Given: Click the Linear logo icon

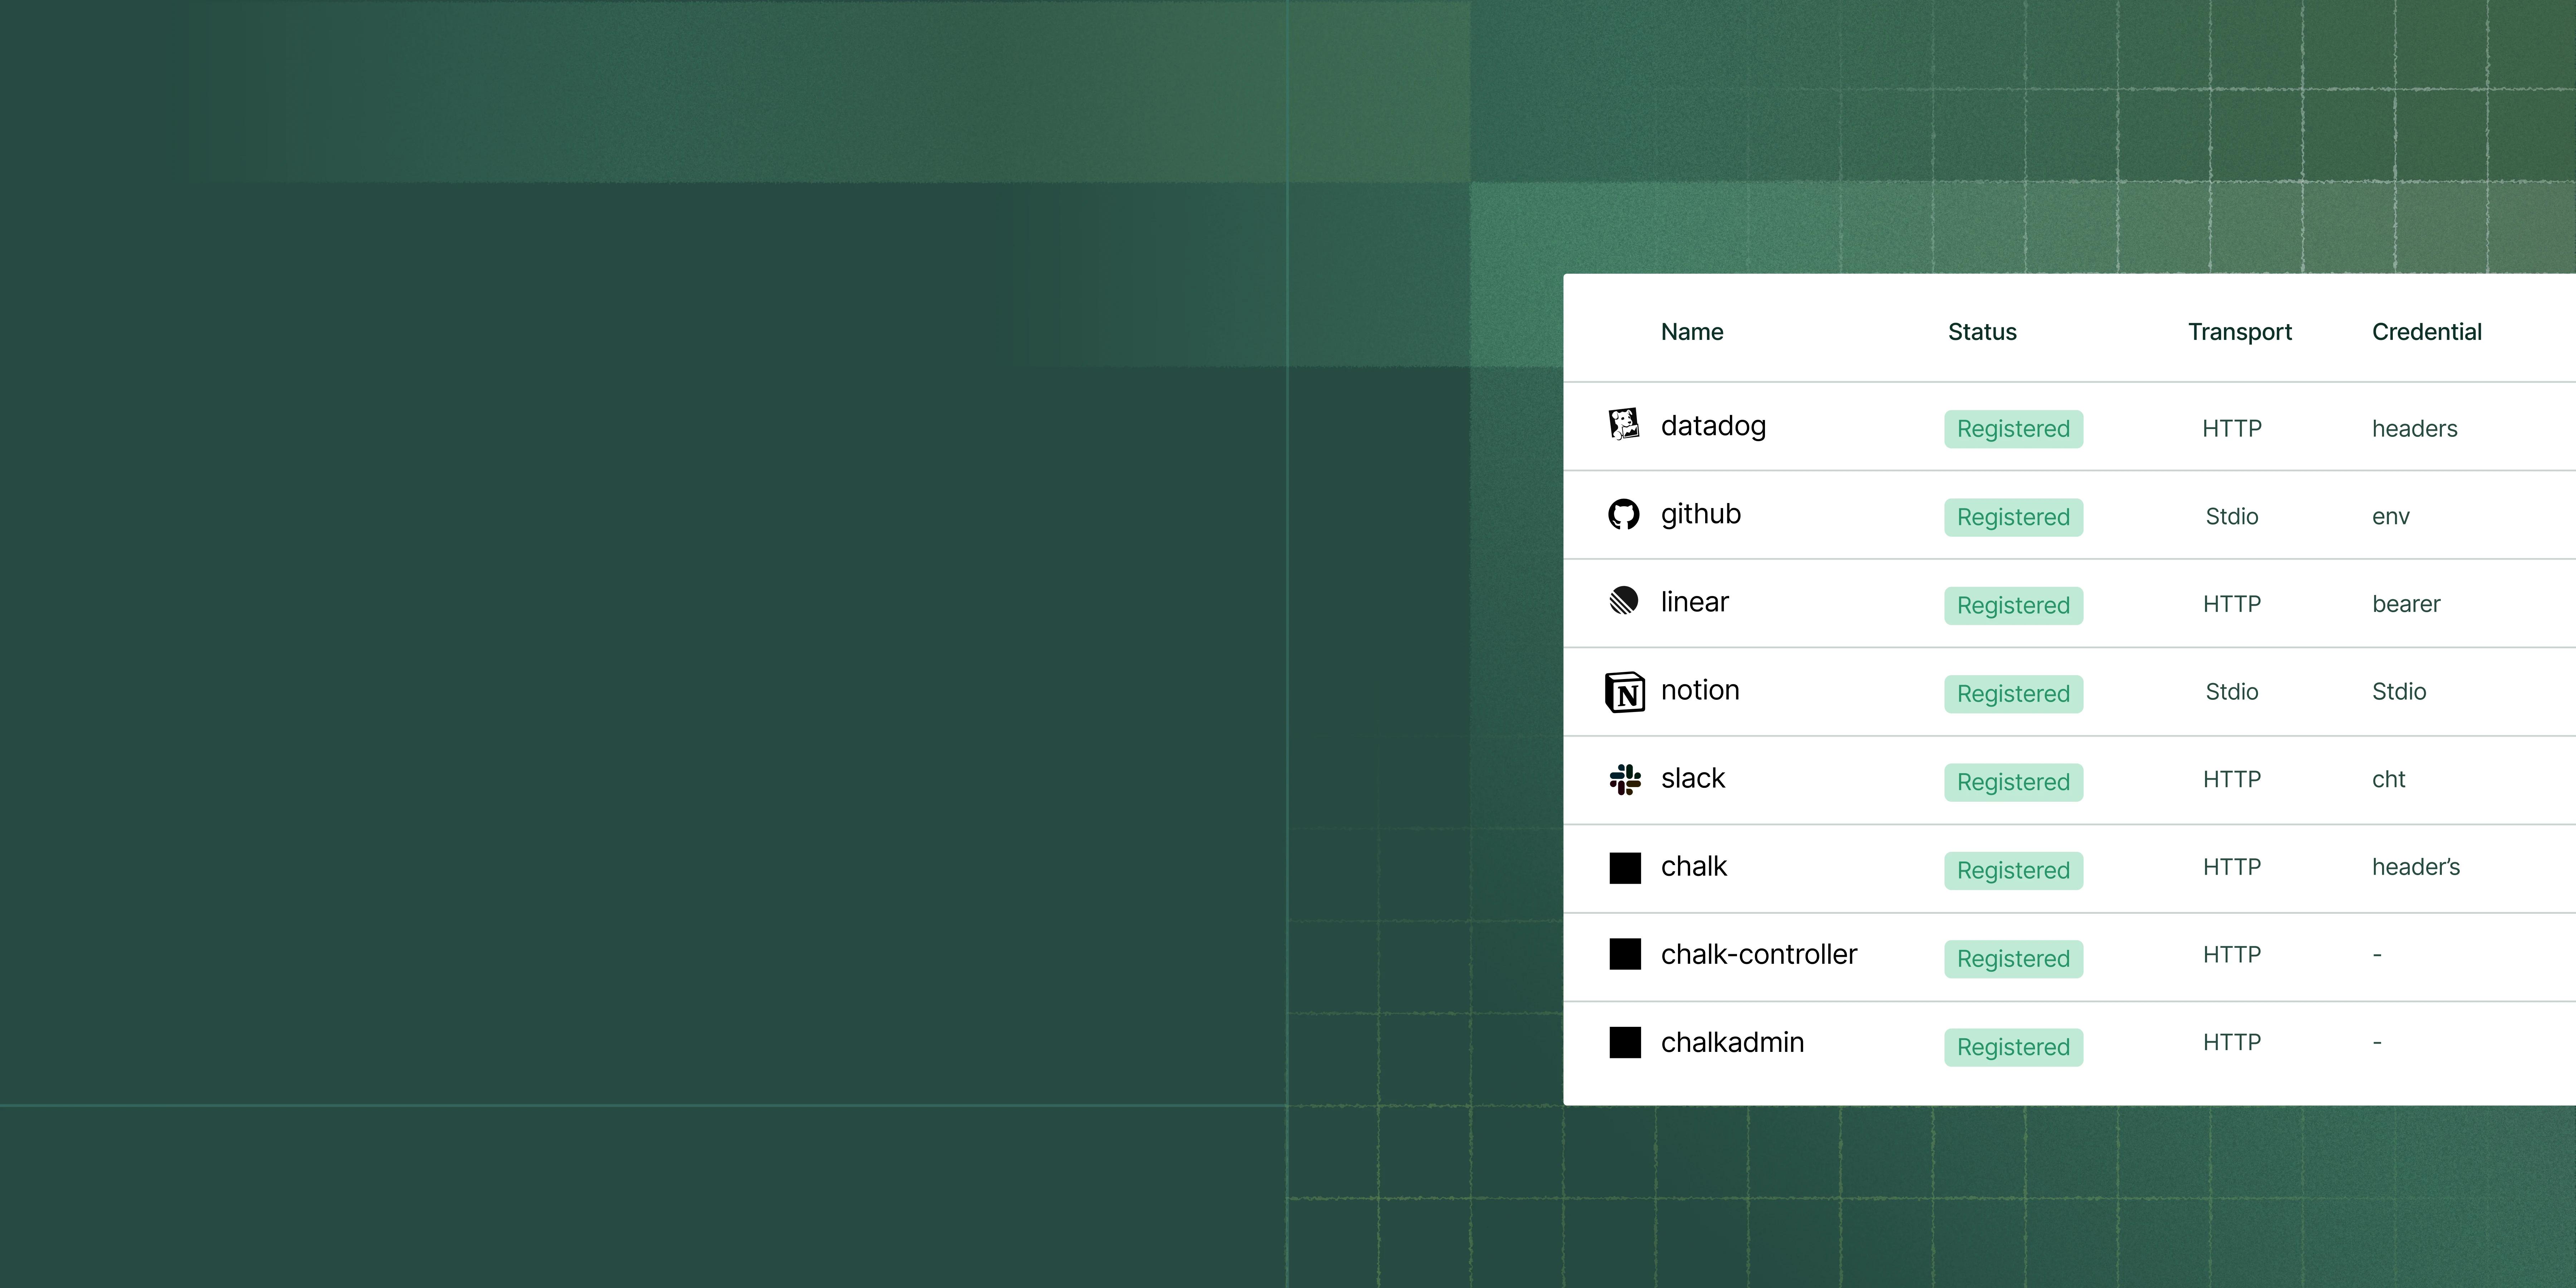Looking at the screenshot, I should point(1624,601).
